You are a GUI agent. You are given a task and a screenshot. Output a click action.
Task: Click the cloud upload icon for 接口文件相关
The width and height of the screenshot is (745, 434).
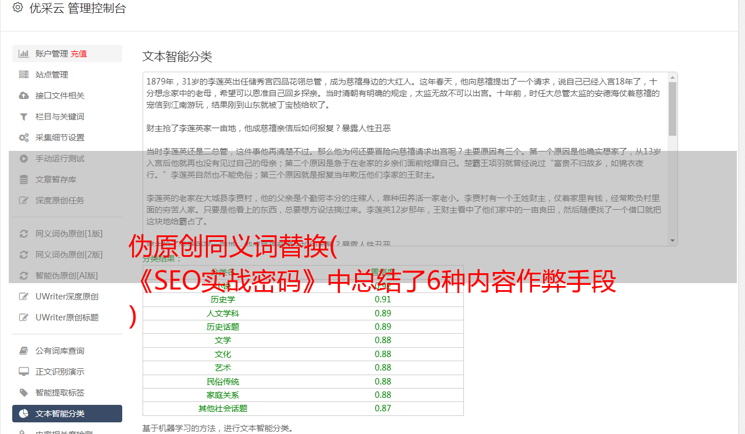point(24,96)
